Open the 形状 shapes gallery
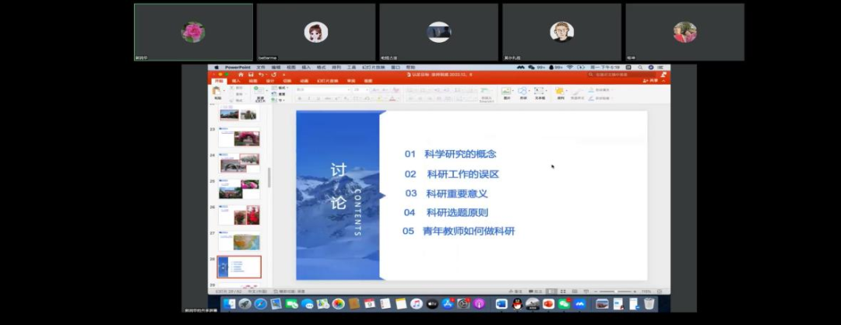This screenshot has height=325, width=841. (x=523, y=90)
